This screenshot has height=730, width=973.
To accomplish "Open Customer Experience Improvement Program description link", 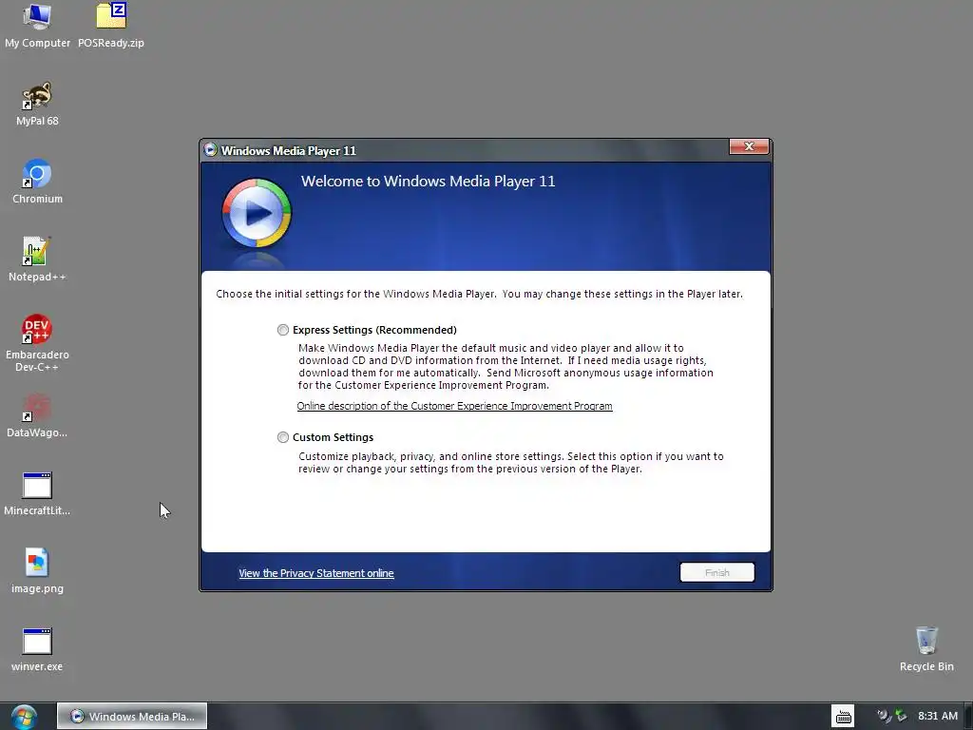I will (454, 406).
